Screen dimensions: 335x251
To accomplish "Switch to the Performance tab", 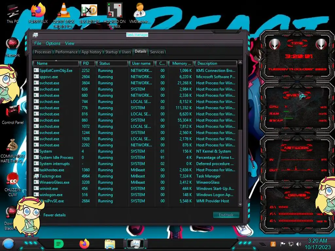I will pyautogui.click(x=66, y=52).
